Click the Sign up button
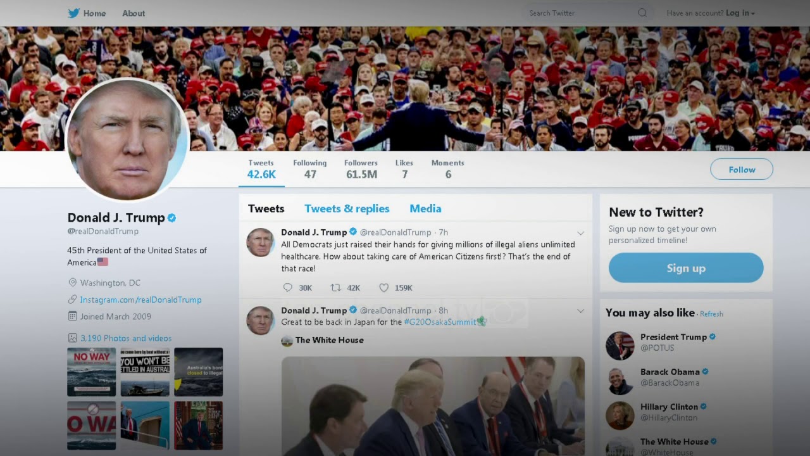 686,268
